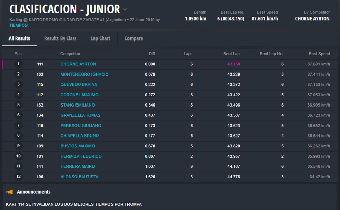
Task: Select the All Results tab
Action: [x=19, y=38]
